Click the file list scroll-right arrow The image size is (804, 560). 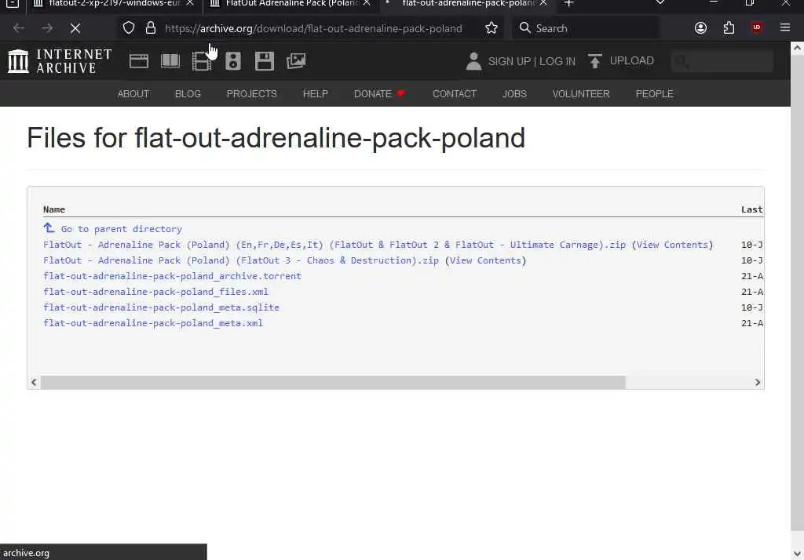758,382
